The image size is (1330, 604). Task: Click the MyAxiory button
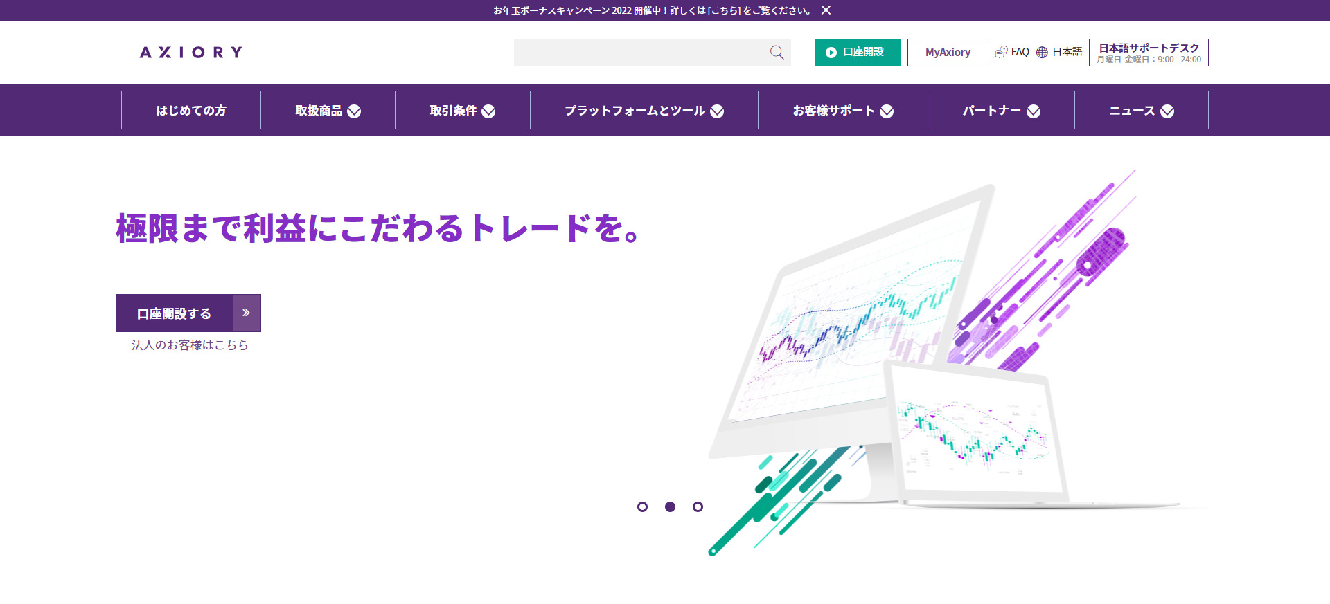(x=948, y=53)
